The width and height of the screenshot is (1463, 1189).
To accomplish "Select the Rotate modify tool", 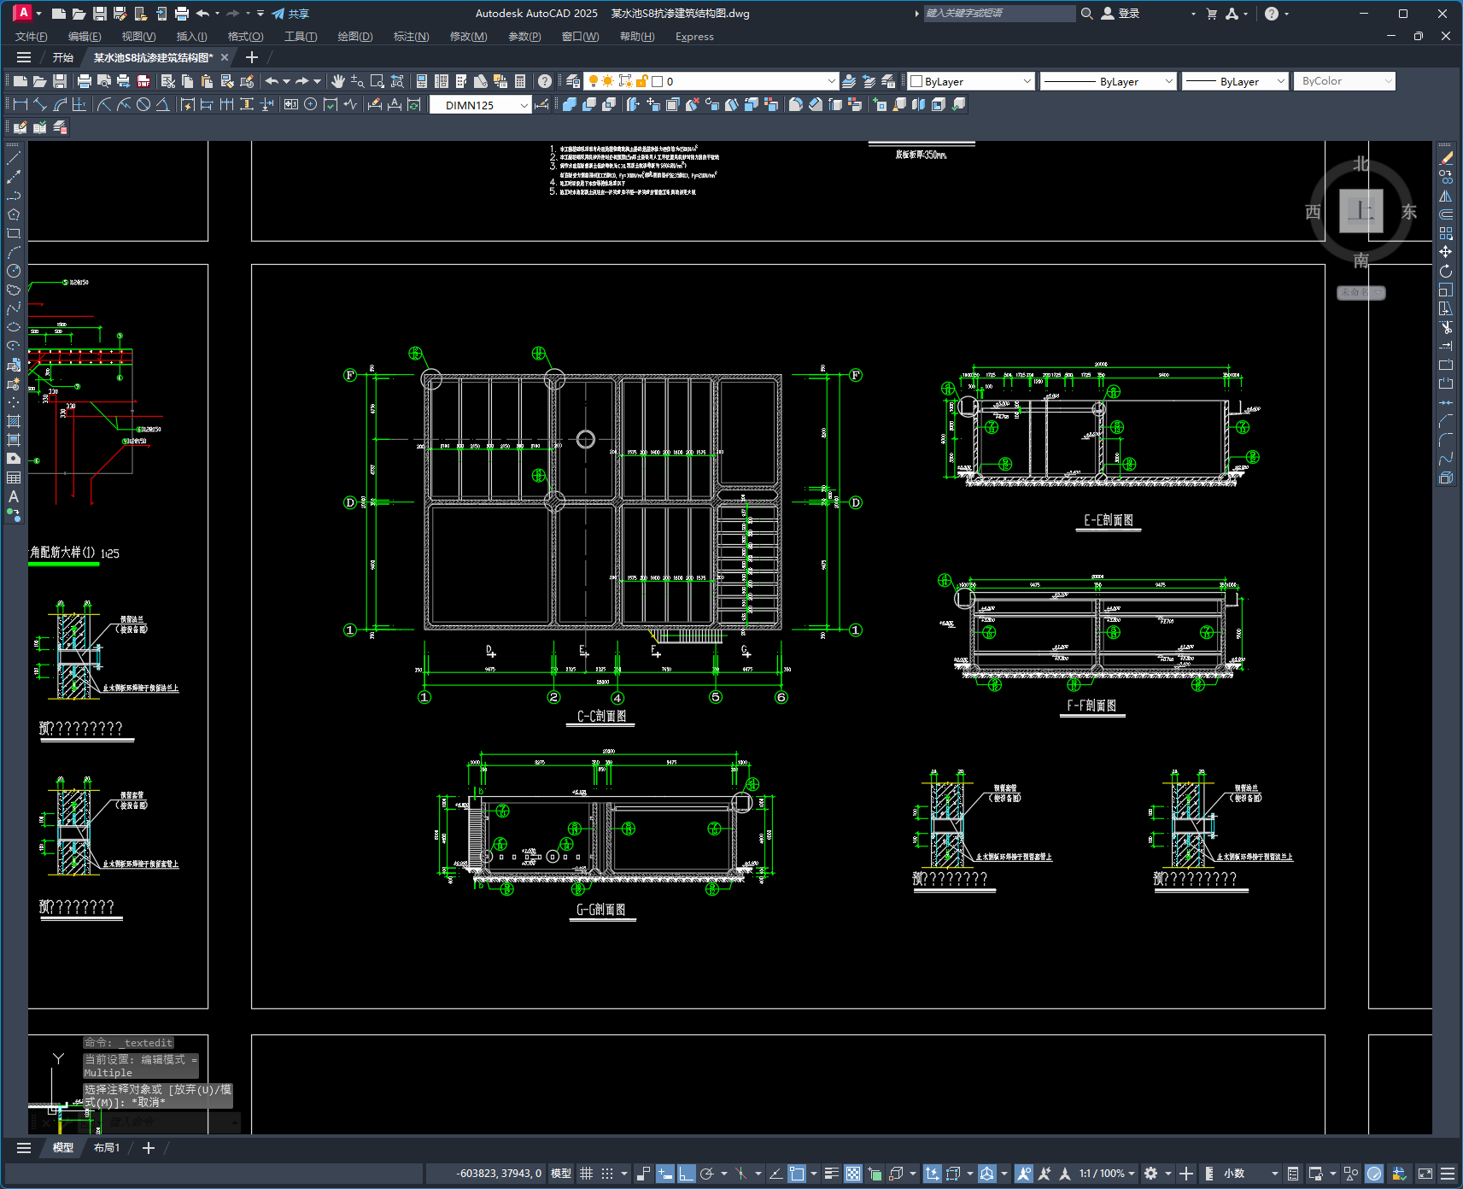I will coord(1446,271).
